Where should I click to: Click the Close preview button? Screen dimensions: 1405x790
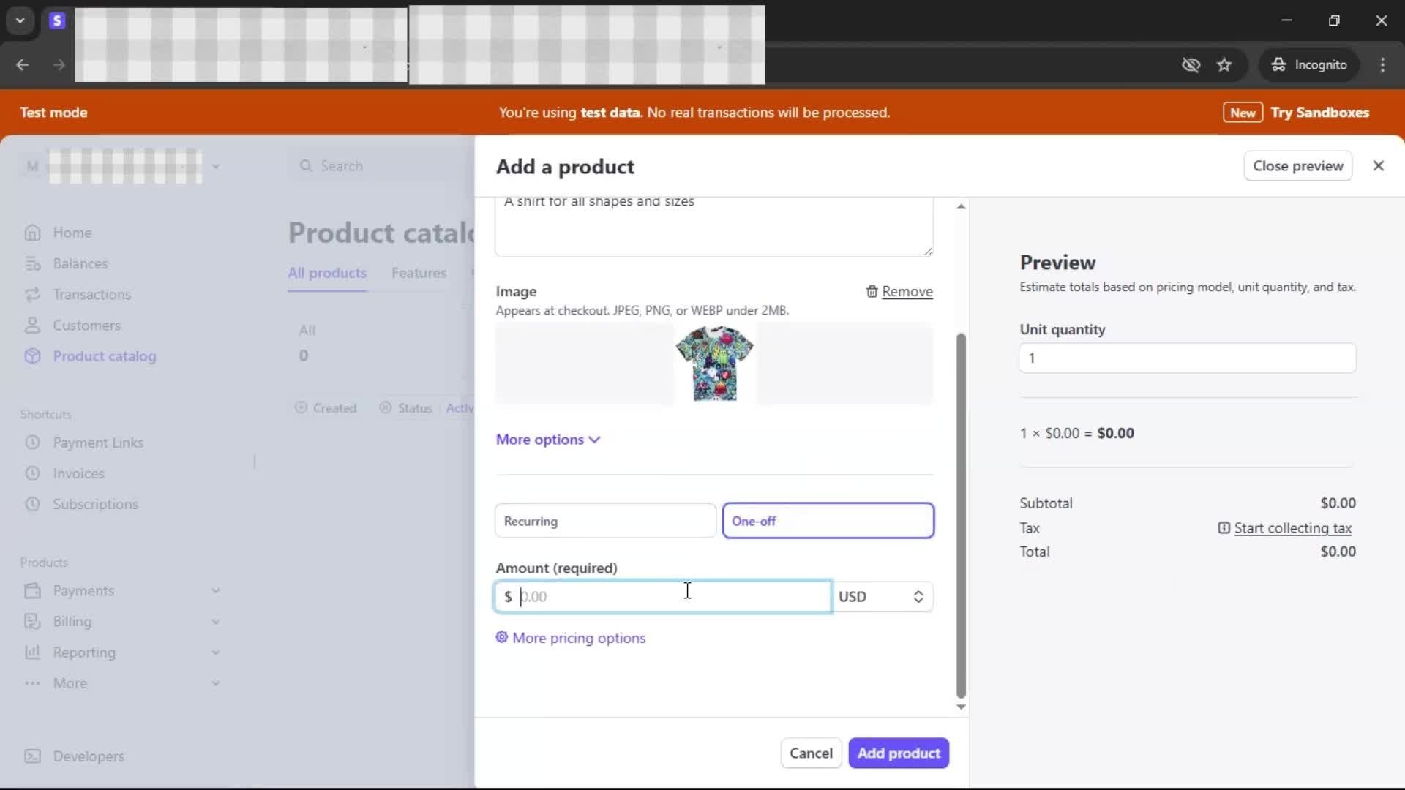[x=1297, y=166]
